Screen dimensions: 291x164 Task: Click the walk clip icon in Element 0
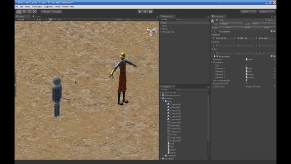tap(246, 68)
